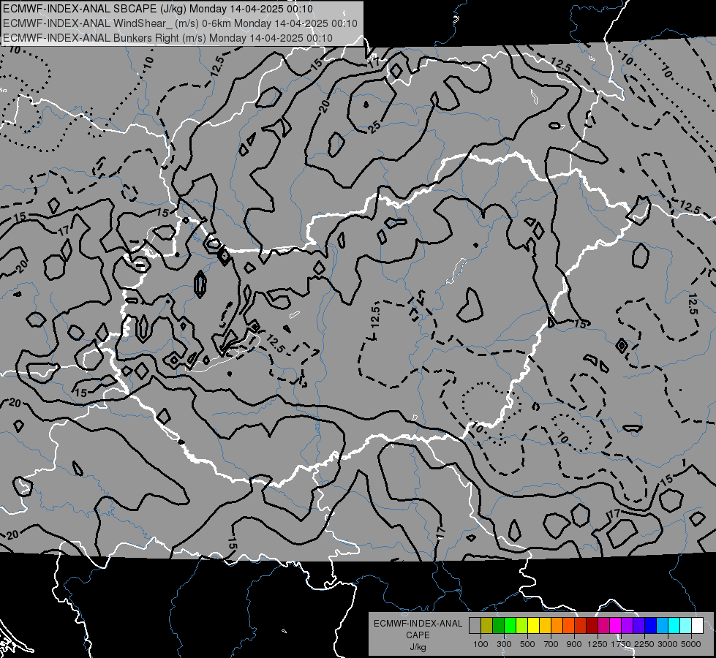Select the Bunkers Right (m/s) title line
This screenshot has width=716, height=658.
click(167, 38)
